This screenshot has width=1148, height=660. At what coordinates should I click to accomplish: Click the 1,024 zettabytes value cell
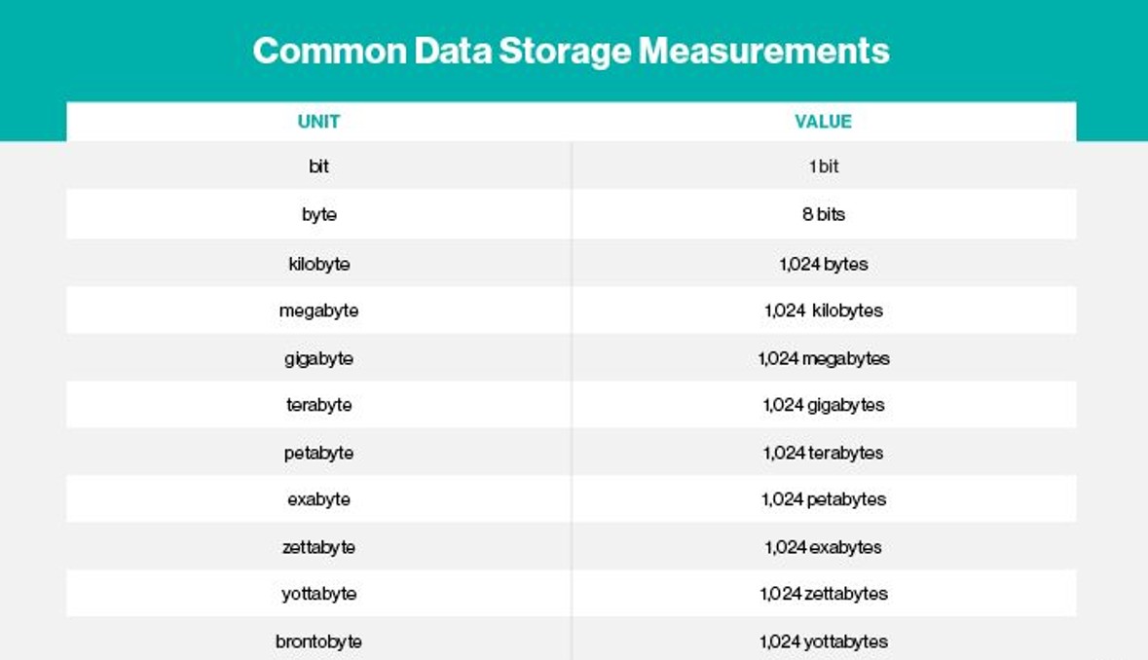[x=823, y=594]
